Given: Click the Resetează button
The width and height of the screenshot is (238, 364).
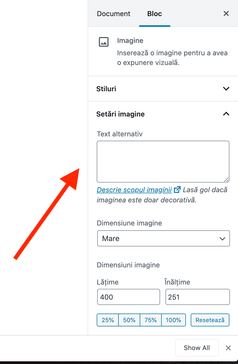Looking at the screenshot, I should (210, 320).
